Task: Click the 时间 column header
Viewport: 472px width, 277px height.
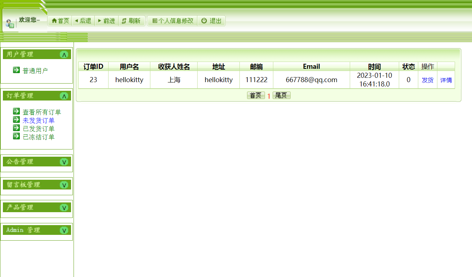Action: pos(375,67)
